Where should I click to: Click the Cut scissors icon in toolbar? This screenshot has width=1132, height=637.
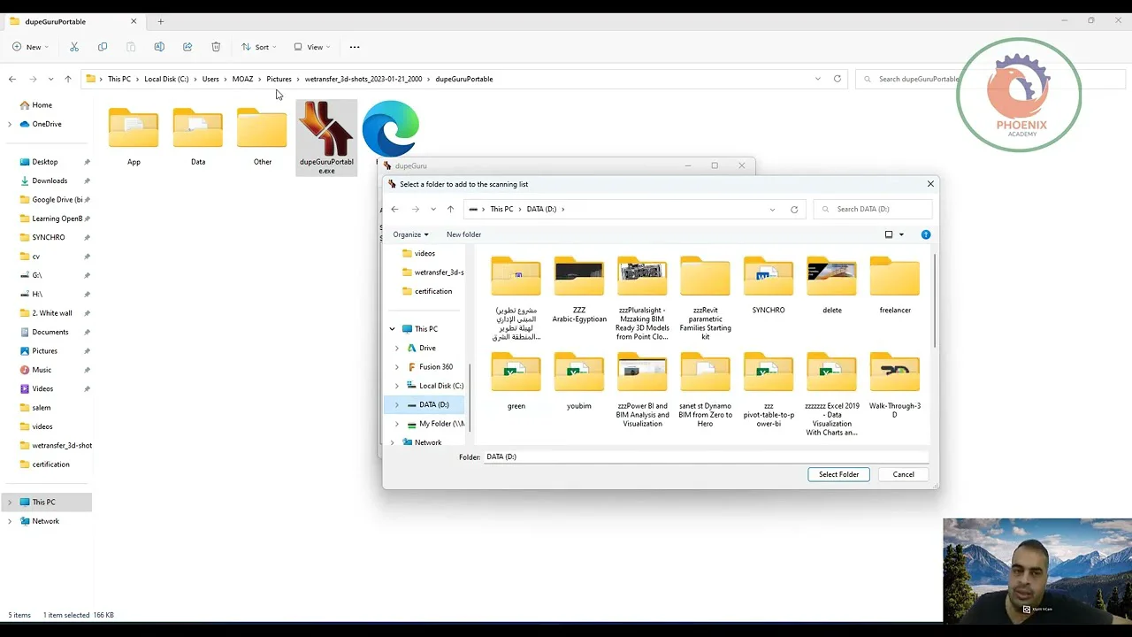74,47
